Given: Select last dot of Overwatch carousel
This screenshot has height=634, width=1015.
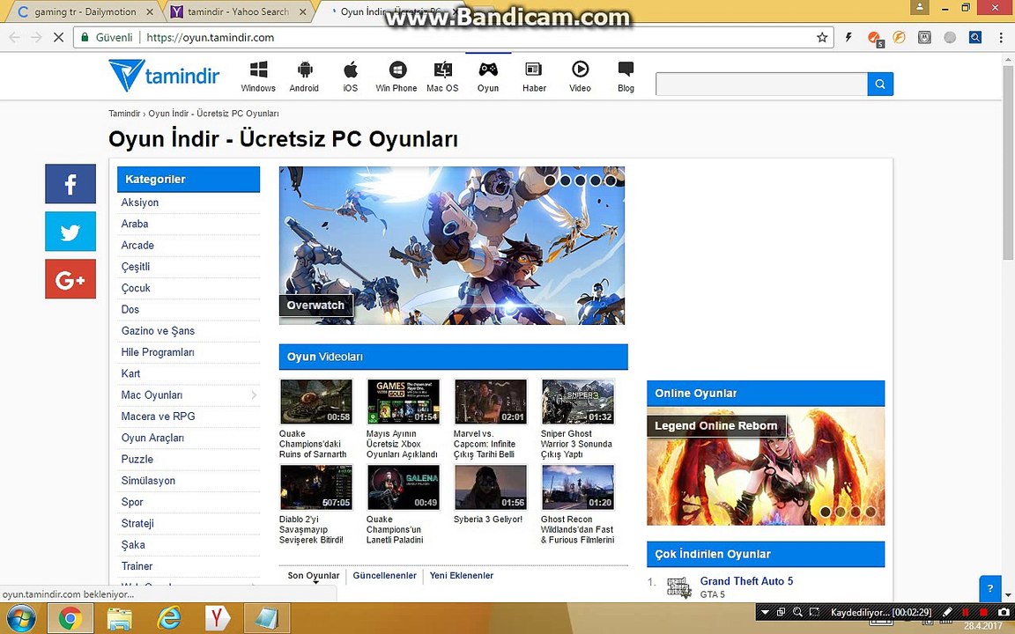Looking at the screenshot, I should (x=611, y=181).
